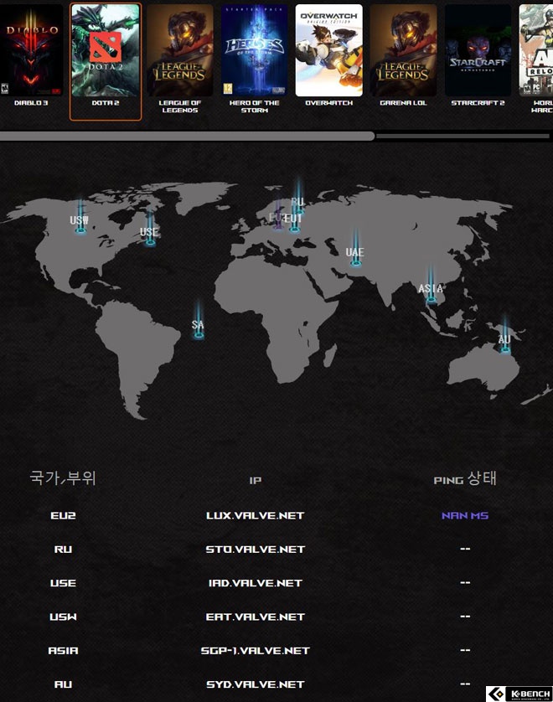The height and width of the screenshot is (702, 553).
Task: Click the EU2 region row label
Action: coord(63,516)
